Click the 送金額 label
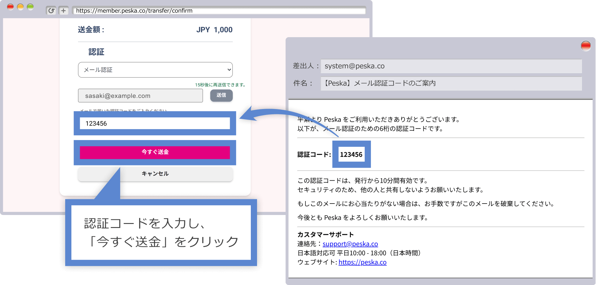This screenshot has width=596, height=285. coord(91,30)
